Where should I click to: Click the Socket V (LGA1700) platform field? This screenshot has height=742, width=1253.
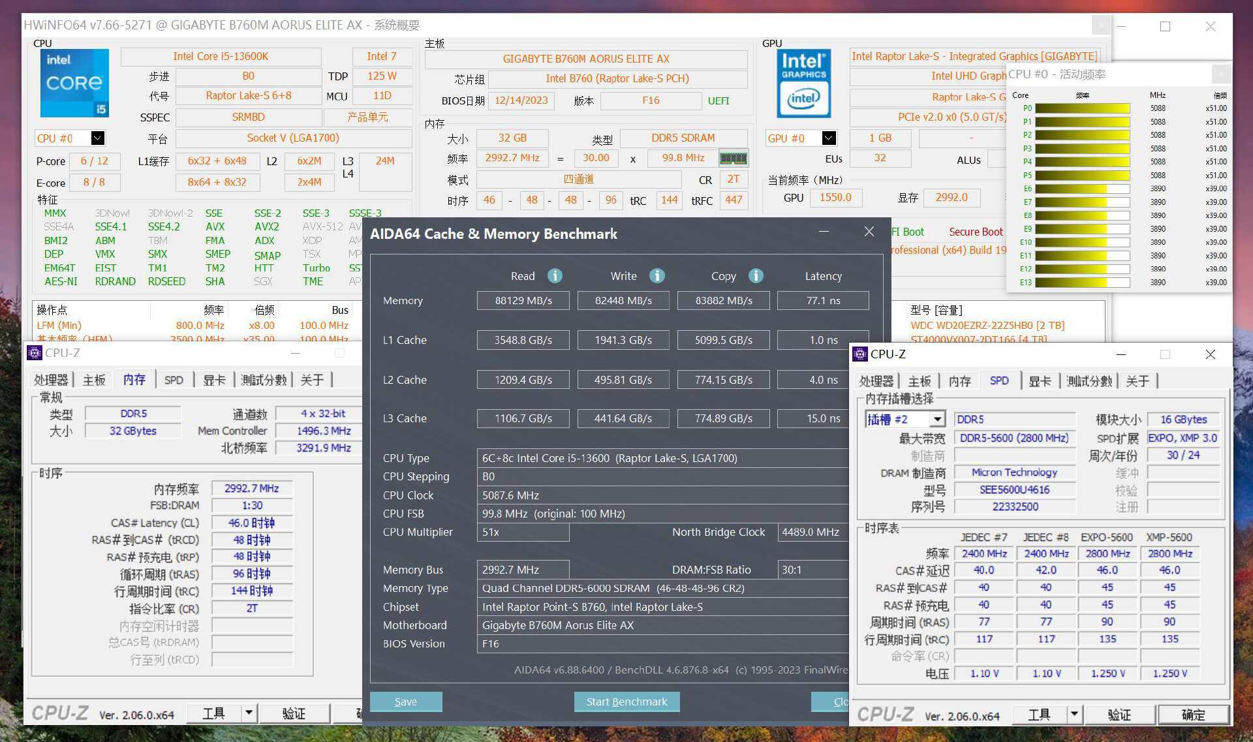pyautogui.click(x=293, y=138)
